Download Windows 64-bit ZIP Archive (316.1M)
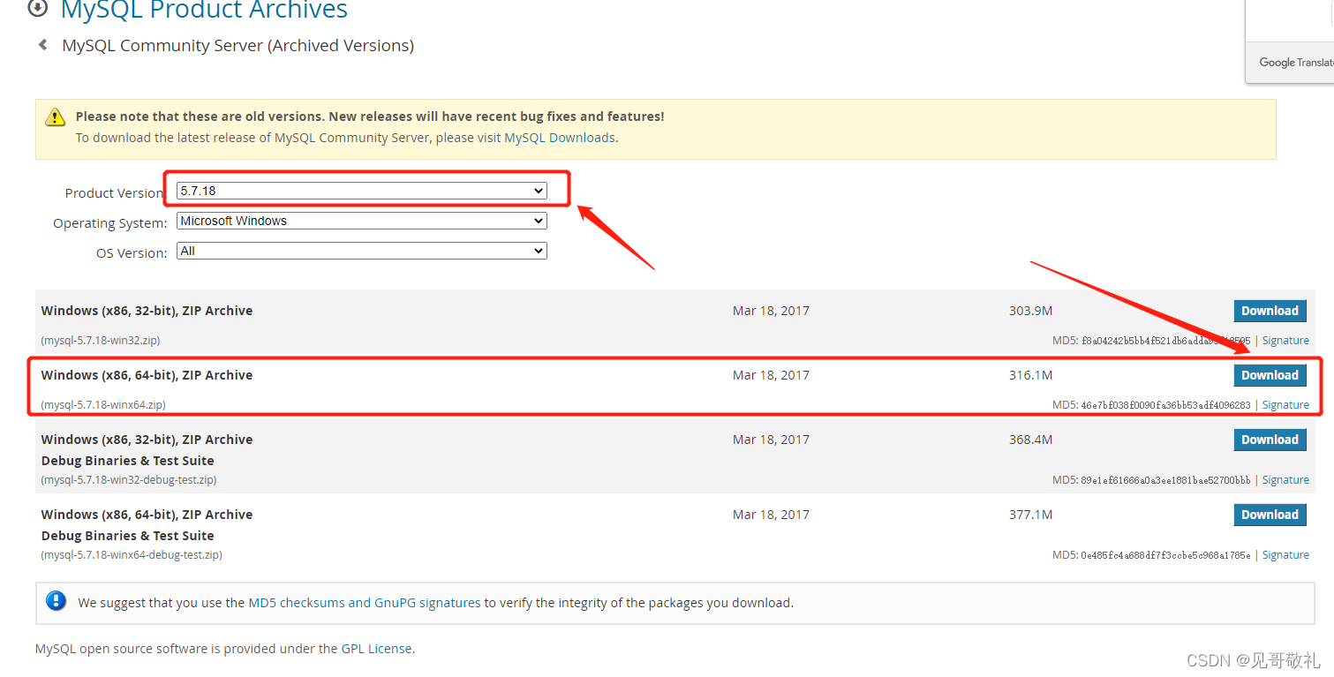This screenshot has width=1334, height=677. coord(1270,375)
